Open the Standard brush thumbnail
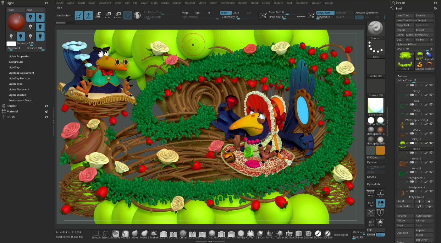441x243 pixels. pyautogui.click(x=376, y=29)
